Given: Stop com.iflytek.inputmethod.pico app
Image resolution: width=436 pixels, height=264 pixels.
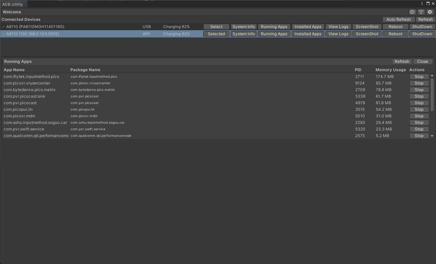Looking at the screenshot, I should tap(419, 77).
